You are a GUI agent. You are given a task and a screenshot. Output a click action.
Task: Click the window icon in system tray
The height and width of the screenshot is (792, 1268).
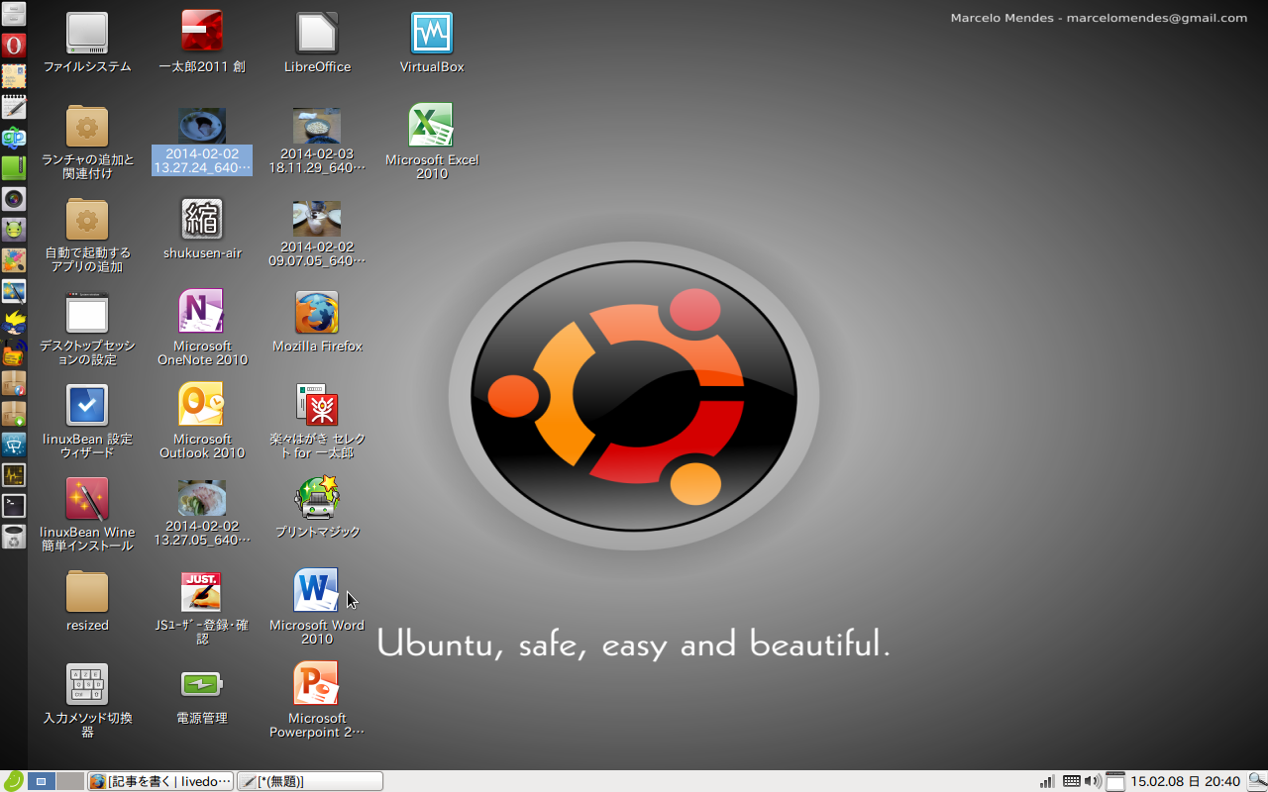[x=1115, y=781]
